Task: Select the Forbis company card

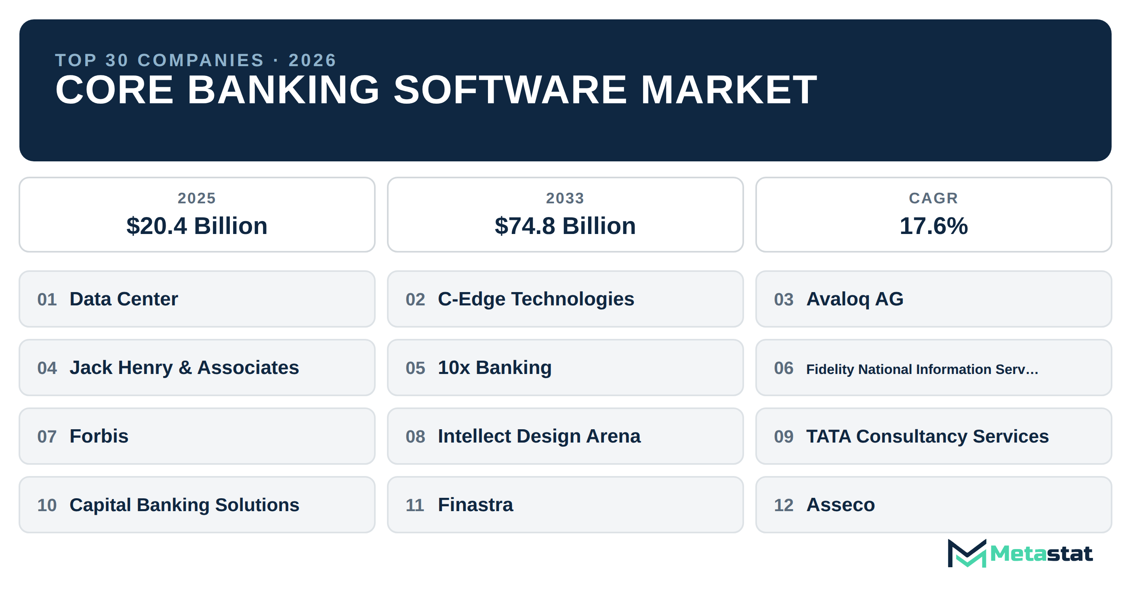Action: point(197,437)
